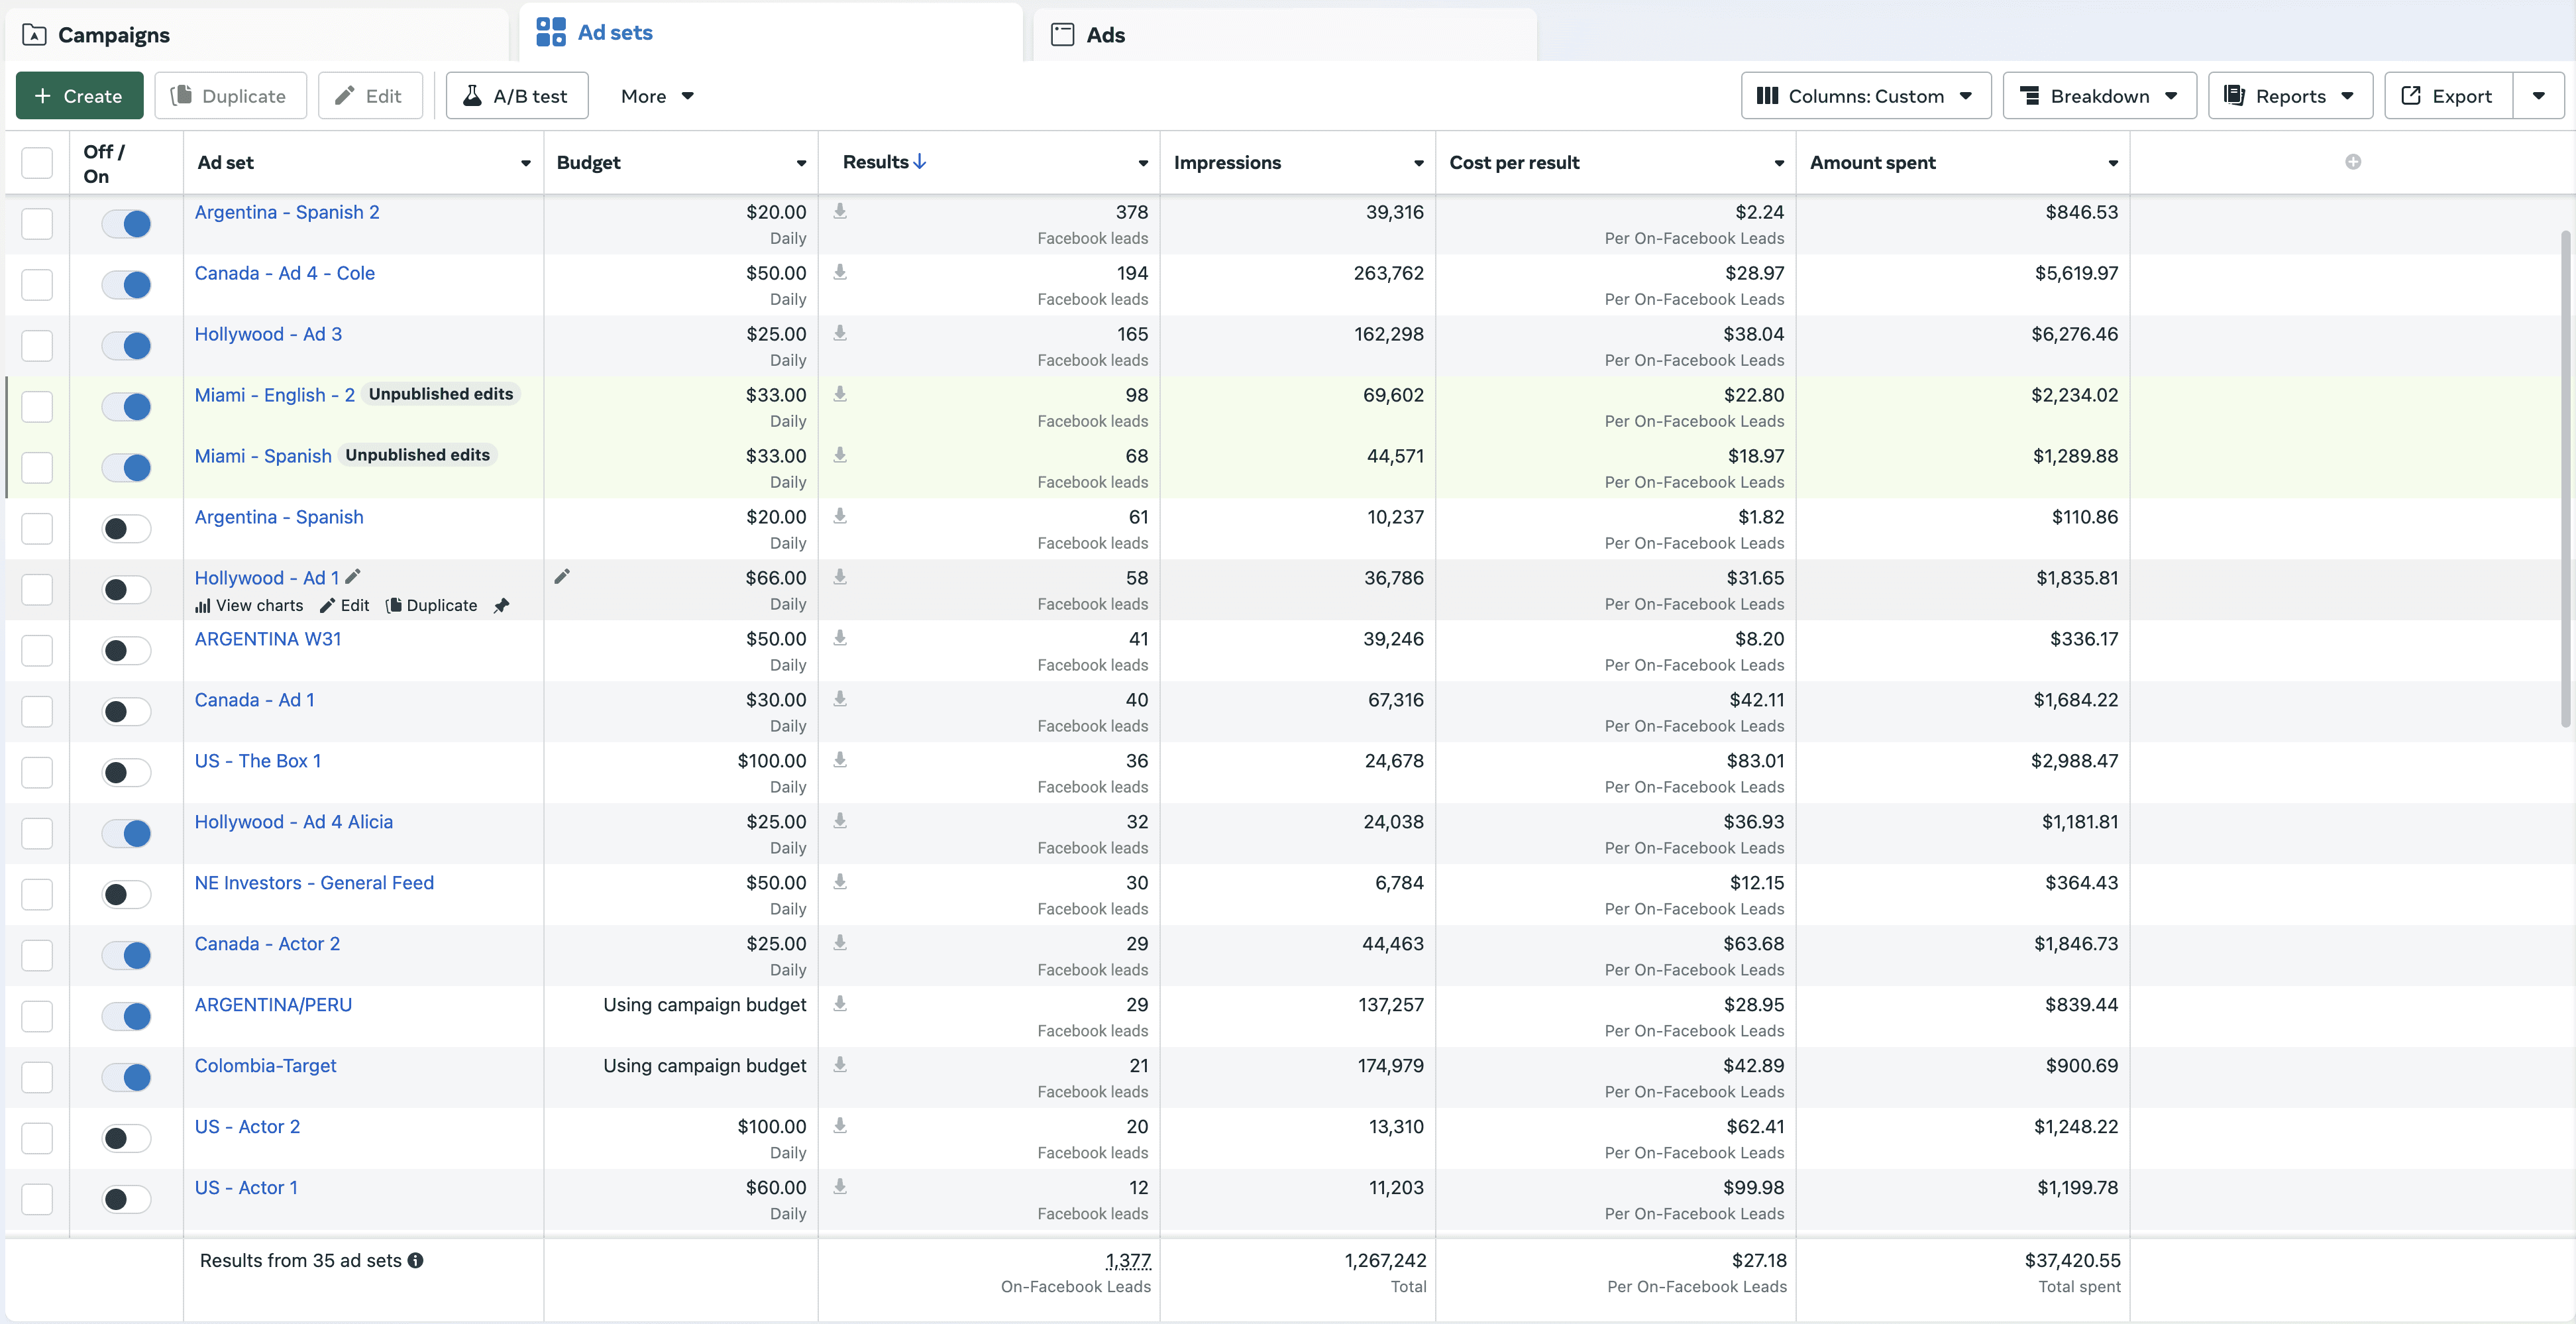Click the rename pencil next to Hollywood - Ad 1
The width and height of the screenshot is (2576, 1324).
(x=353, y=577)
